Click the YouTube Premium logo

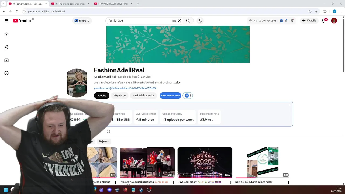point(22,21)
